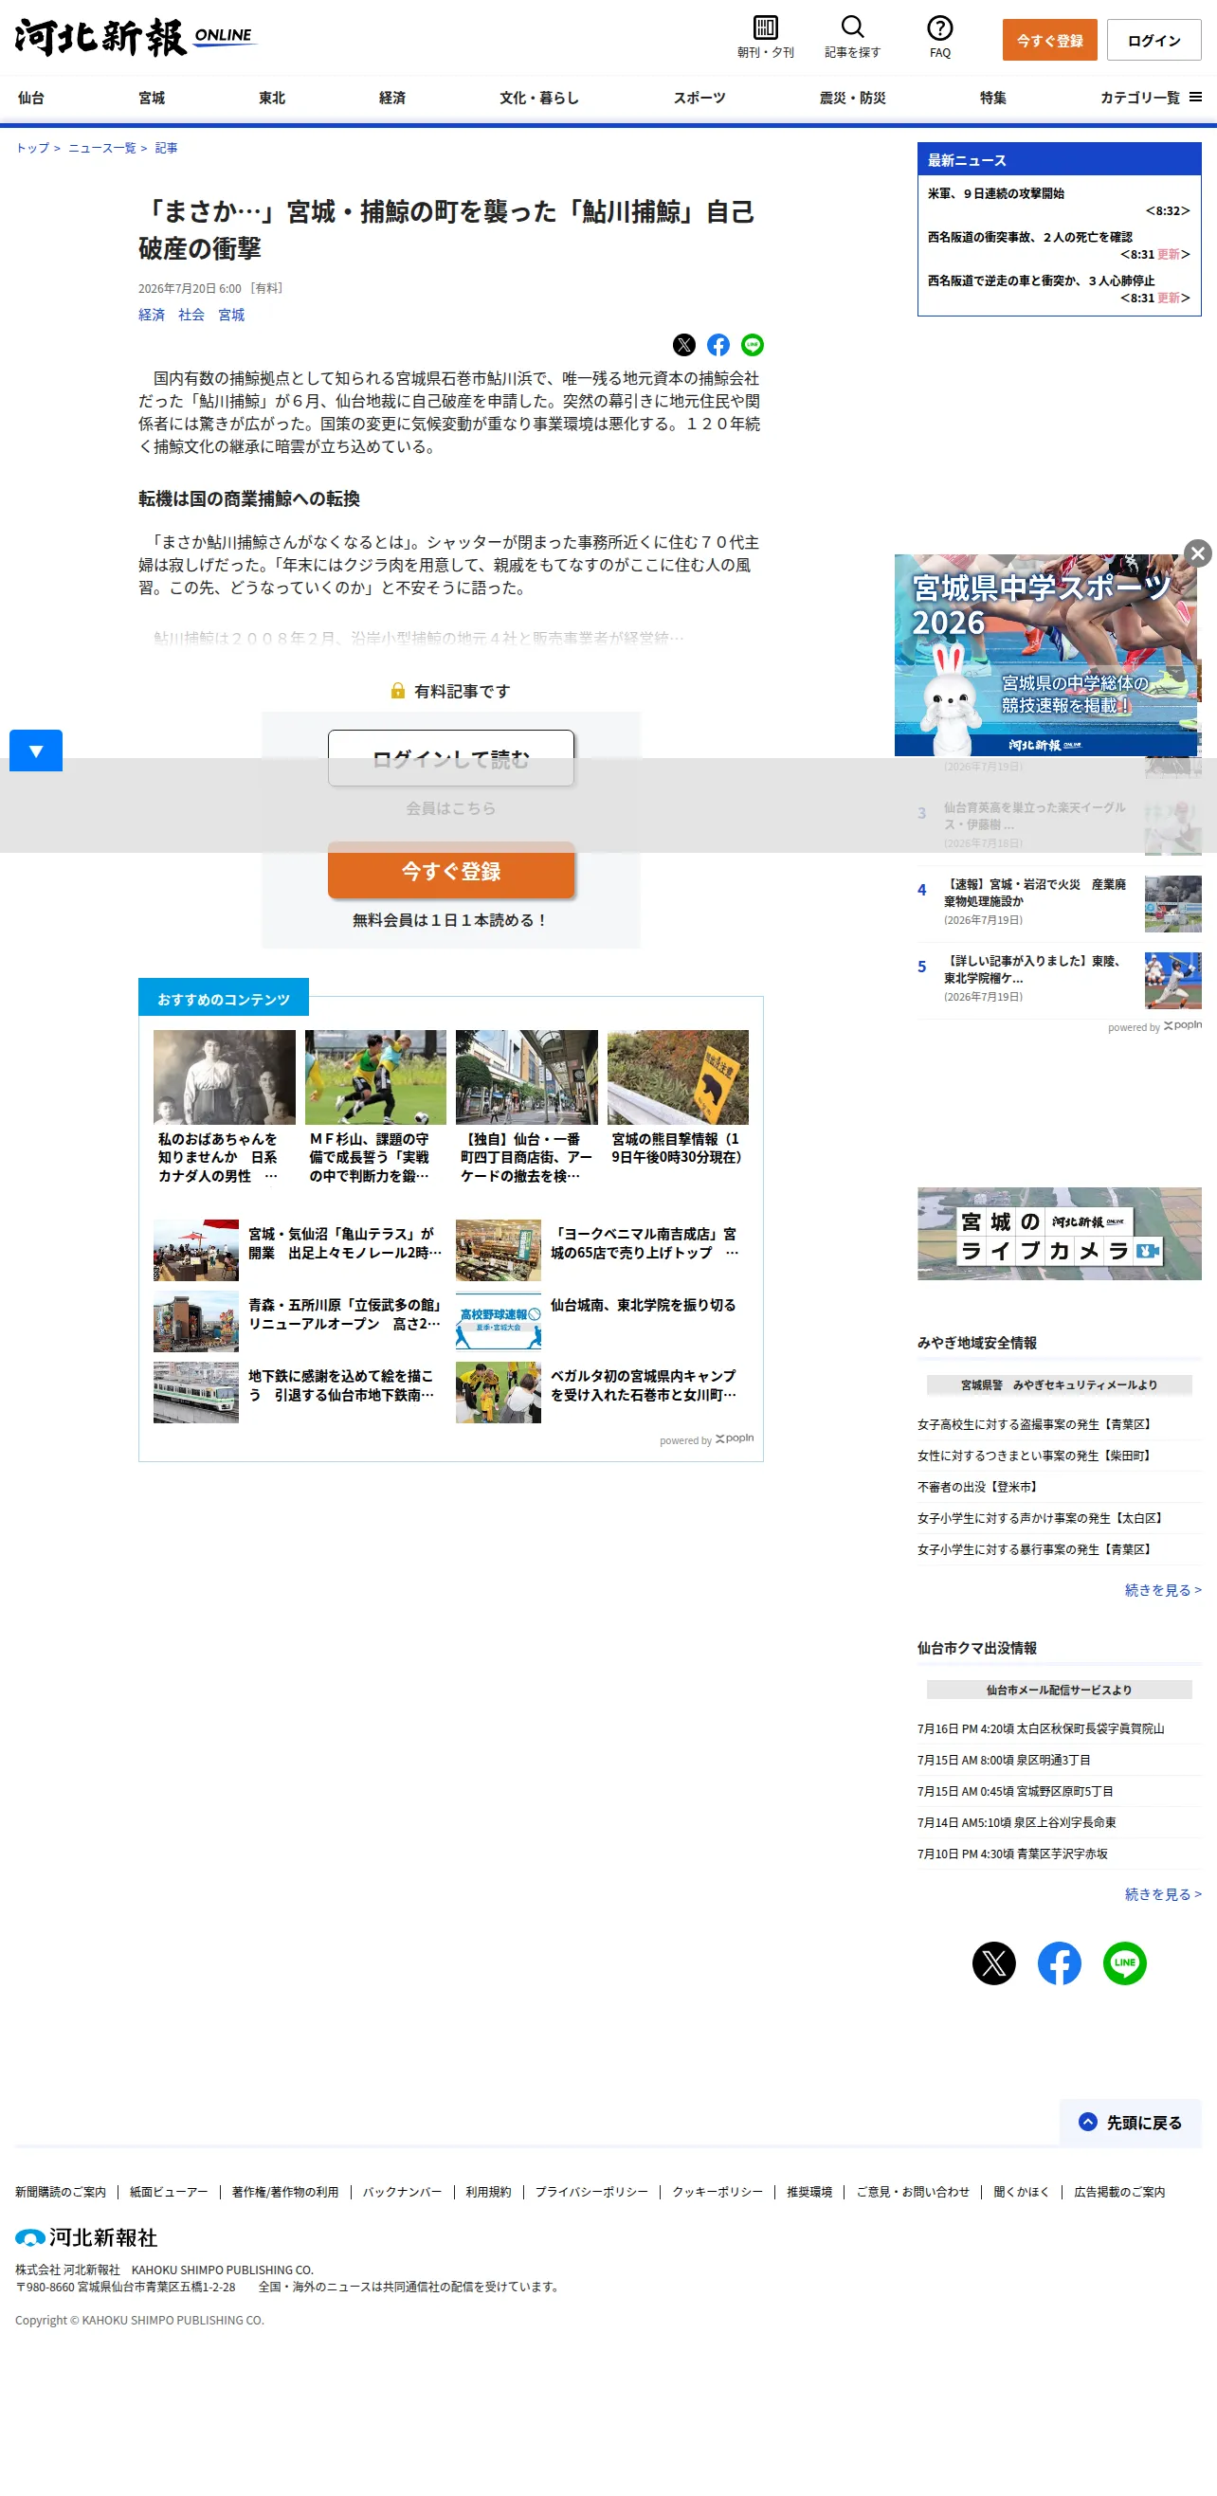The width and height of the screenshot is (1217, 2496).
Task: Click 続きを見る under 仙台市クマ出没情報
Action: click(x=1163, y=1894)
